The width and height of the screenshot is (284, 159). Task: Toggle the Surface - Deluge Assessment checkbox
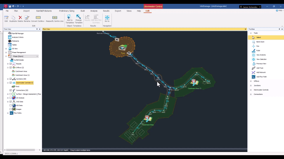[11, 94]
